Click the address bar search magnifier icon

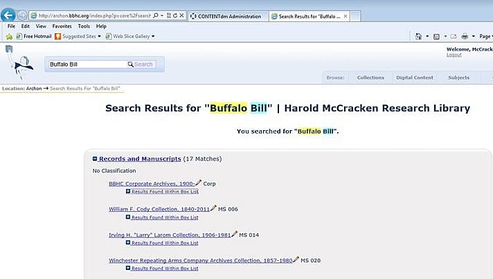click(x=156, y=15)
